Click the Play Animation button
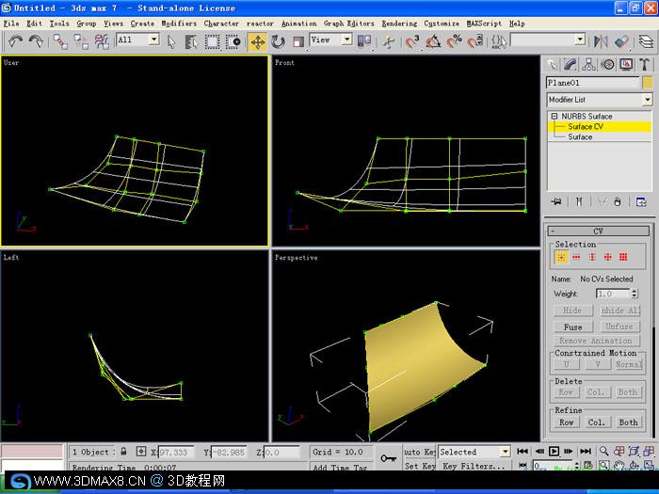659x494 pixels. point(554,451)
